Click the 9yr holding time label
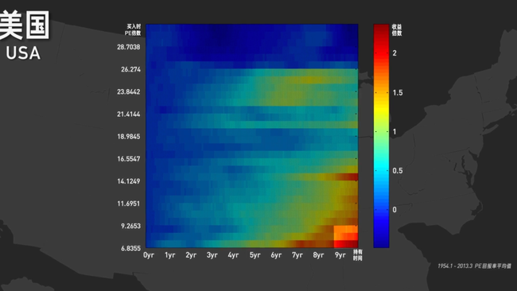The height and width of the screenshot is (291, 517). [x=340, y=255]
